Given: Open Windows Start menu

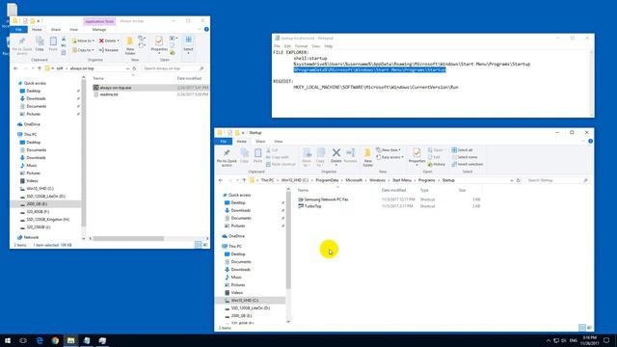Looking at the screenshot, I should [x=8, y=340].
